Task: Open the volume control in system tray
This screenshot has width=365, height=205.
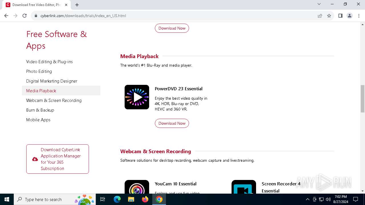Action: [328, 199]
